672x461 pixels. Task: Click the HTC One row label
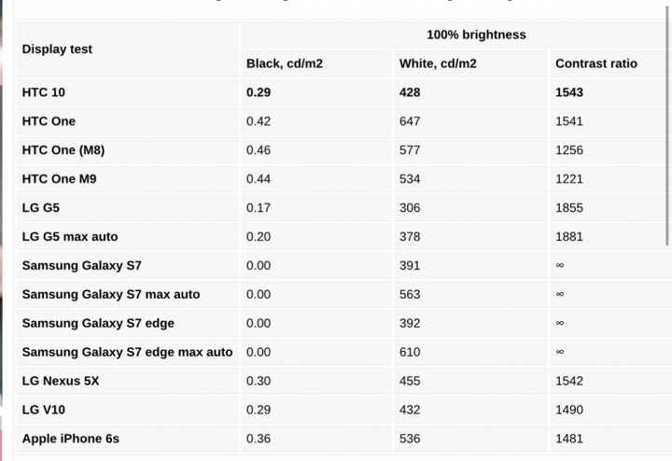[x=49, y=121]
